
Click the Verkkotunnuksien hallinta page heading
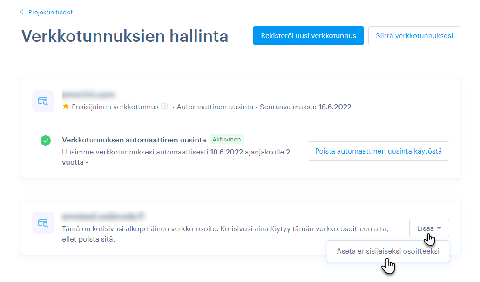tap(125, 36)
